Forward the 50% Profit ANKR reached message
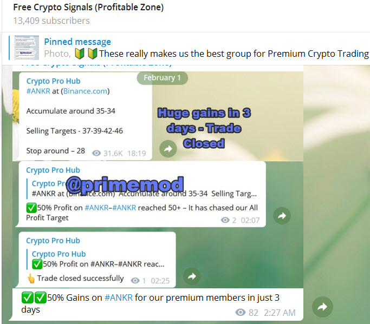The width and height of the screenshot is (370, 324). (282, 216)
